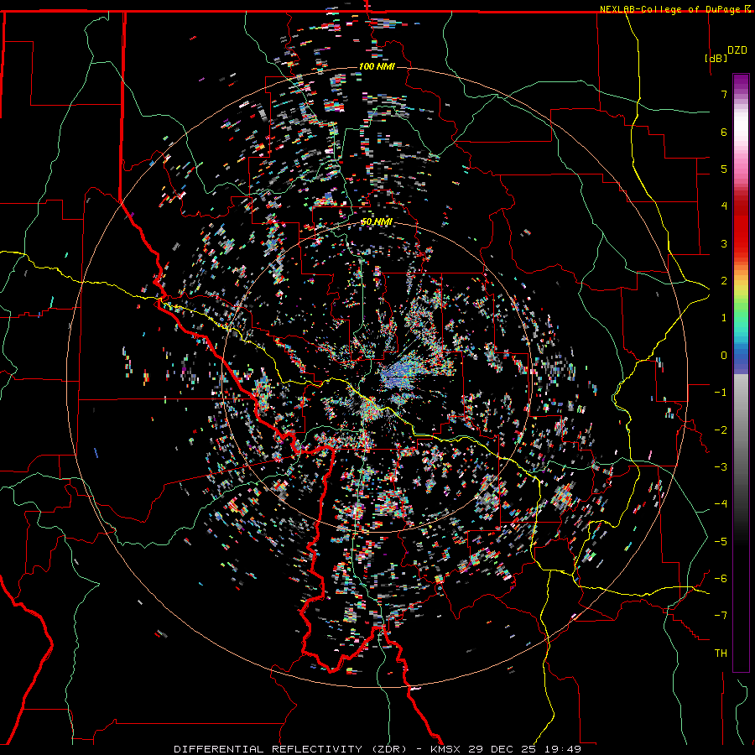Click the -6 value on the color scale
Viewport: 755px width, 755px height.
pyautogui.click(x=721, y=579)
